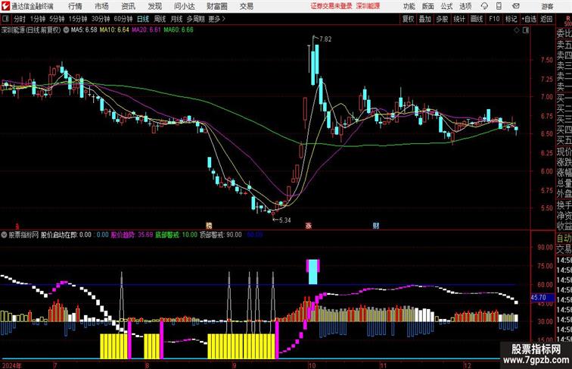Click the 榜 event marker on chart
This screenshot has height=369, width=572.
coord(209,226)
